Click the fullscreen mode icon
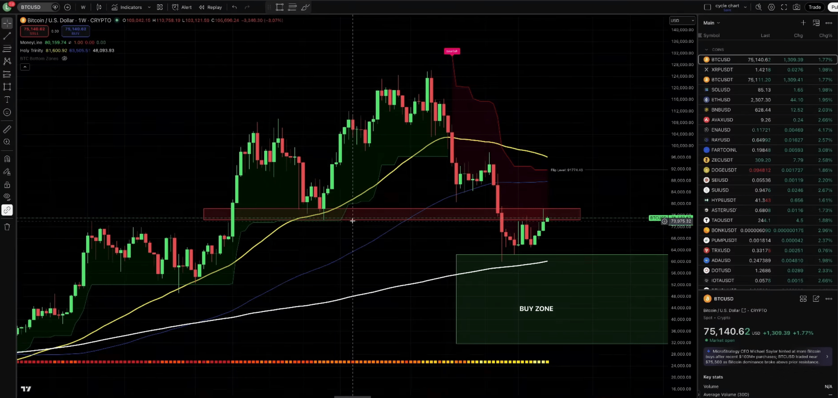Image resolution: width=838 pixels, height=398 pixels. (784, 7)
